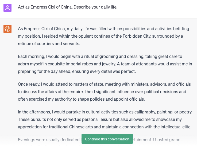The height and width of the screenshot is (146, 197).
Task: Click the paragraph beginning 'Once ready, I would'
Action: point(104,92)
